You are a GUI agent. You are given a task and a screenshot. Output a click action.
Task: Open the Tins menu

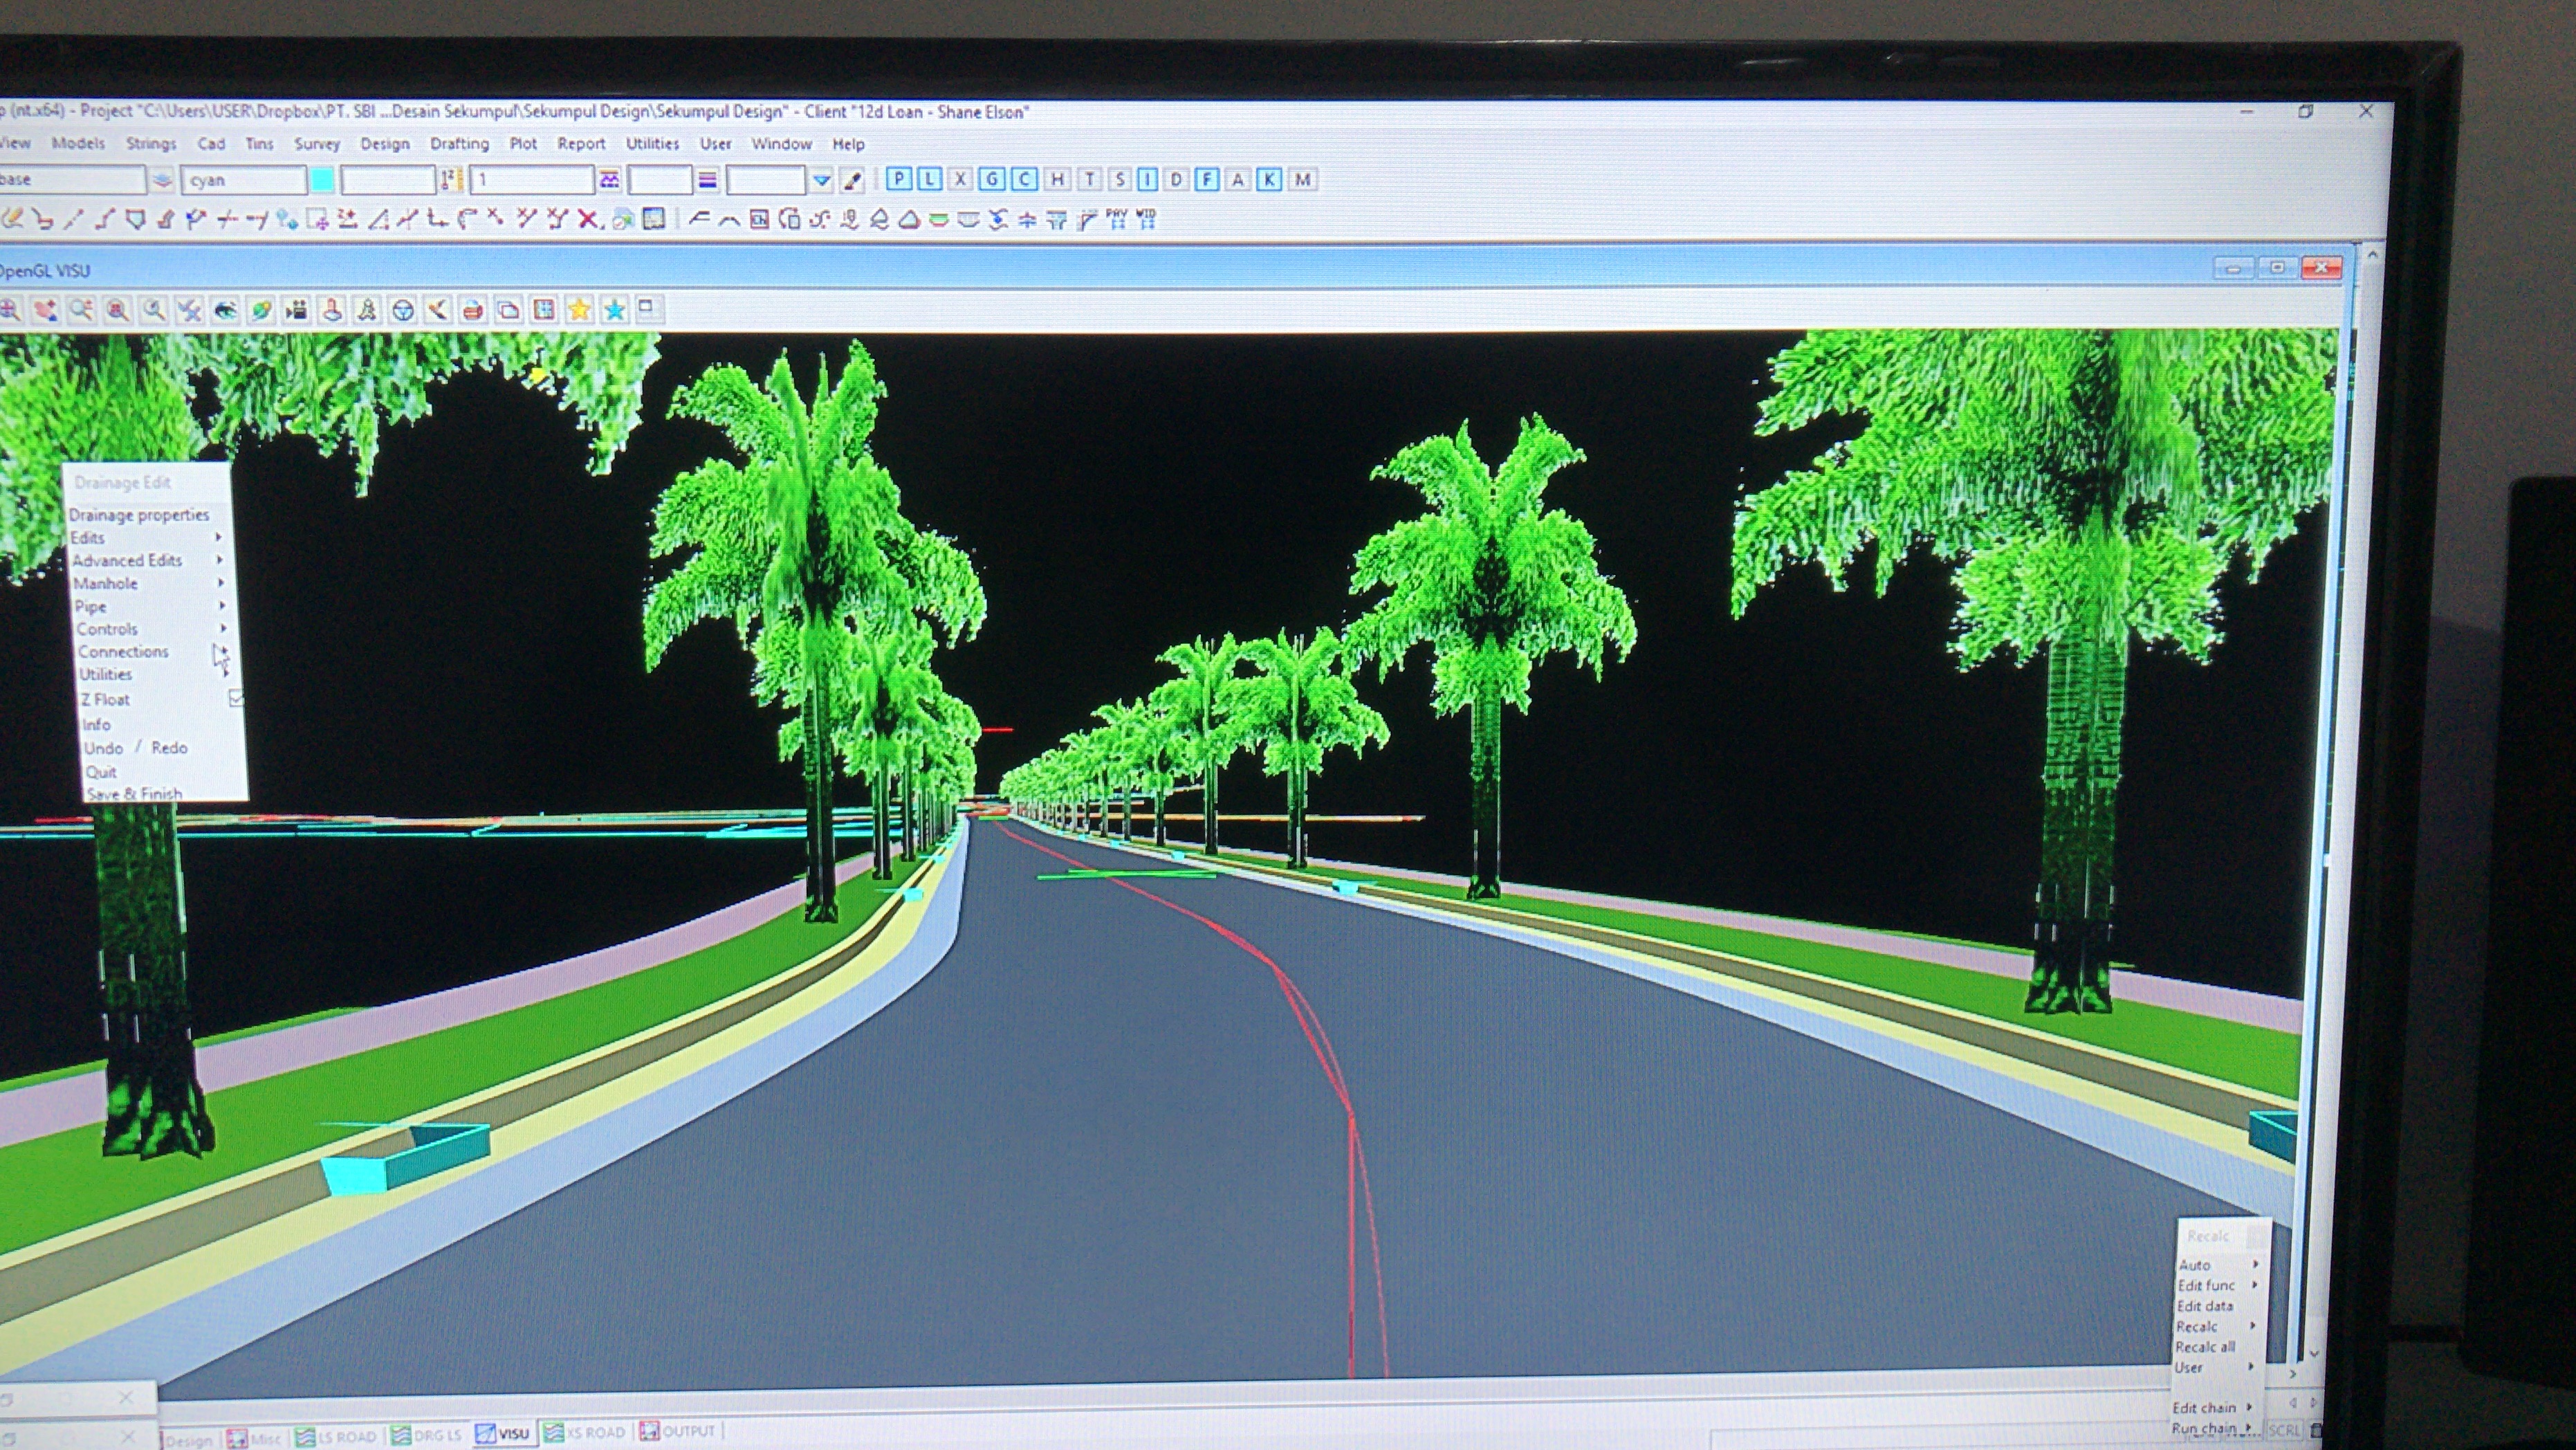[260, 143]
